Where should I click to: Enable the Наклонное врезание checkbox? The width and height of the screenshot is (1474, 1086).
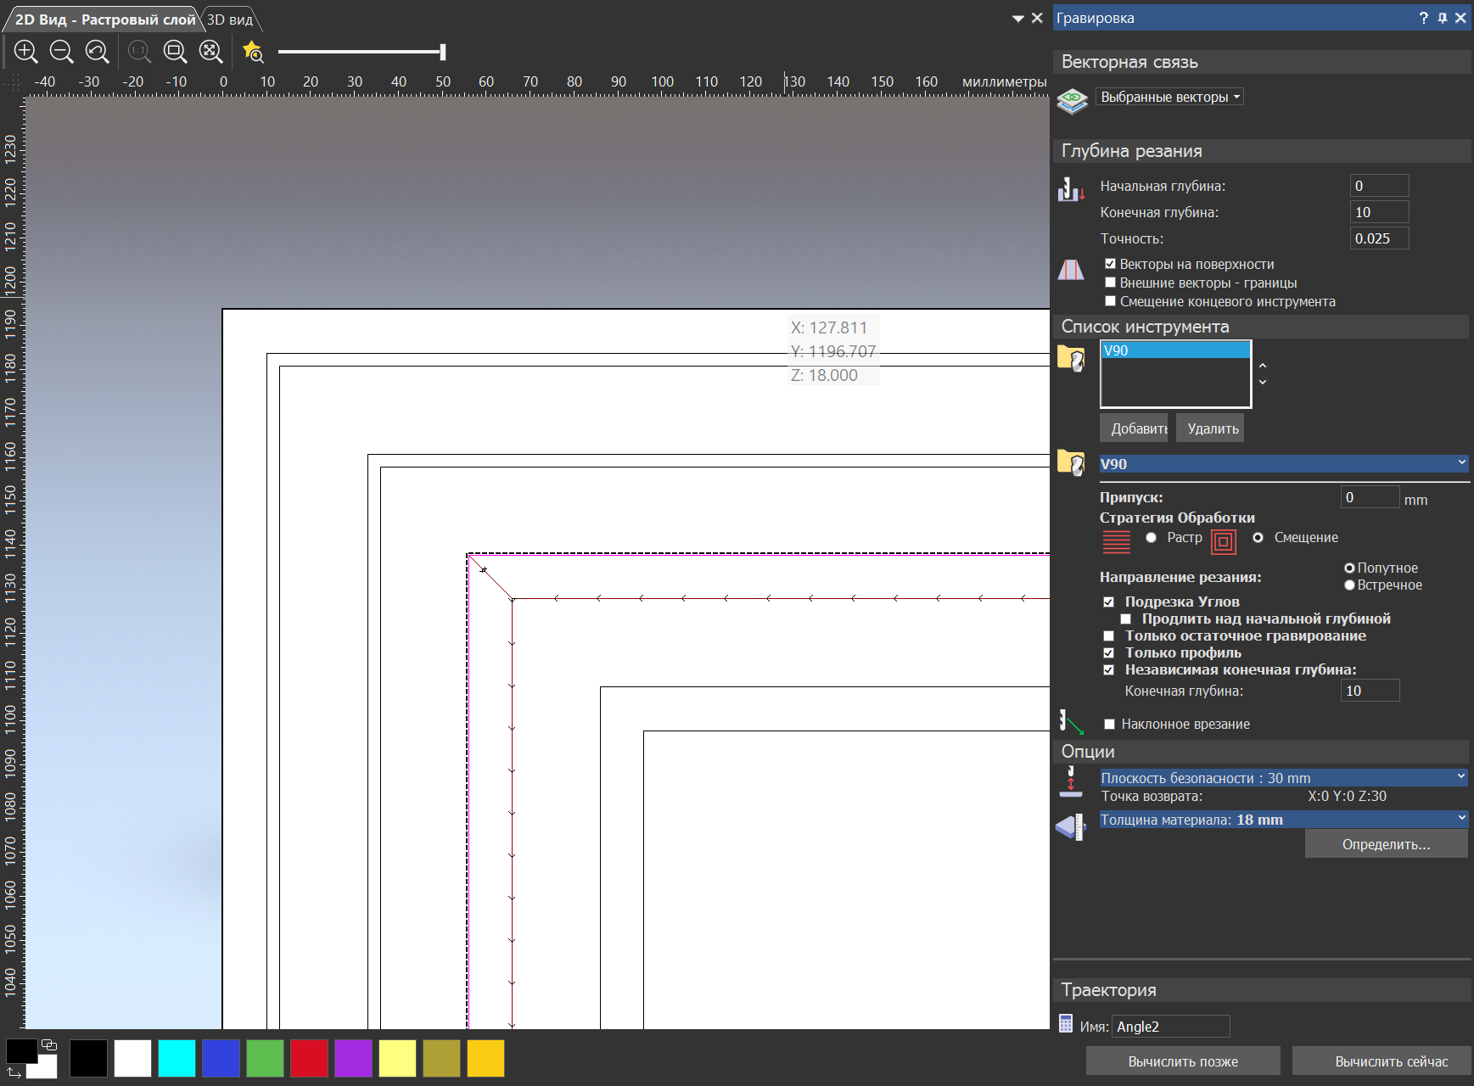(1109, 725)
